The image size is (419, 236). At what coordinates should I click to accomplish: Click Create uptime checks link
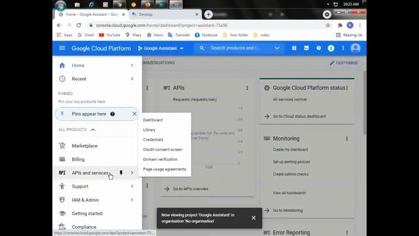[x=291, y=174]
